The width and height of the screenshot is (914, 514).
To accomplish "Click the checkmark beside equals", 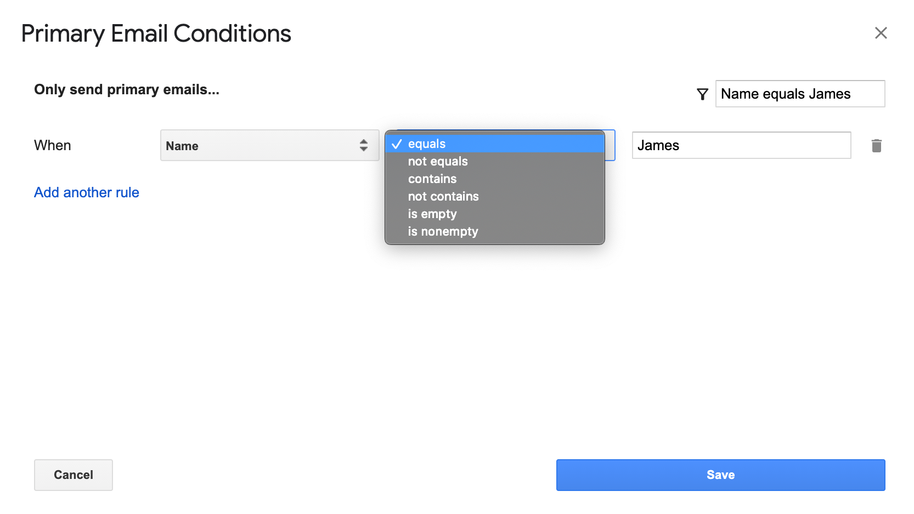I will 397,144.
